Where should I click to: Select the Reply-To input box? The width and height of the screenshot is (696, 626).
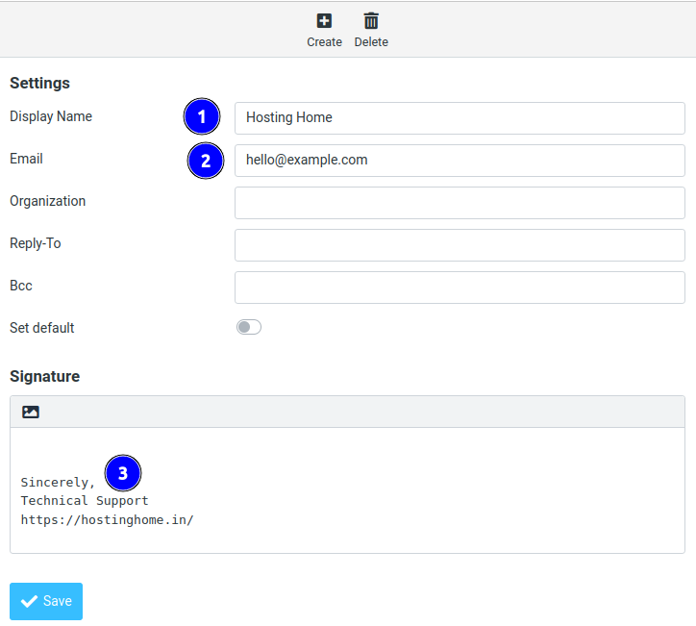point(460,245)
